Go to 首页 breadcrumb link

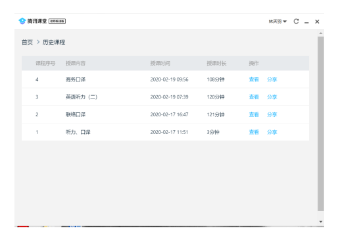pos(27,42)
